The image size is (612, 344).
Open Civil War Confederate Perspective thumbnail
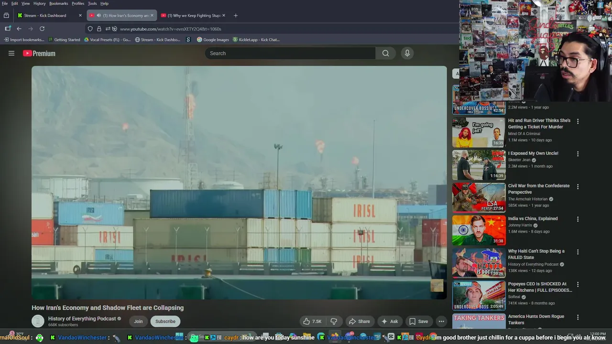pos(479,197)
